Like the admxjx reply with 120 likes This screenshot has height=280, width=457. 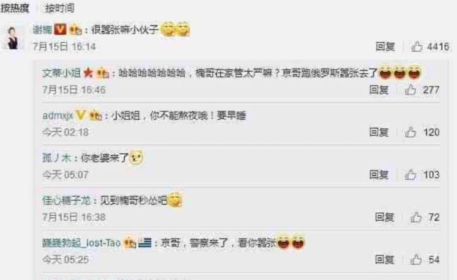[x=411, y=132]
